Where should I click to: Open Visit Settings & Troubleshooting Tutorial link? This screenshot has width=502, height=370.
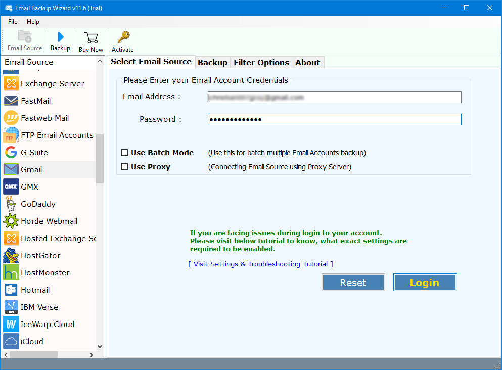coord(260,264)
